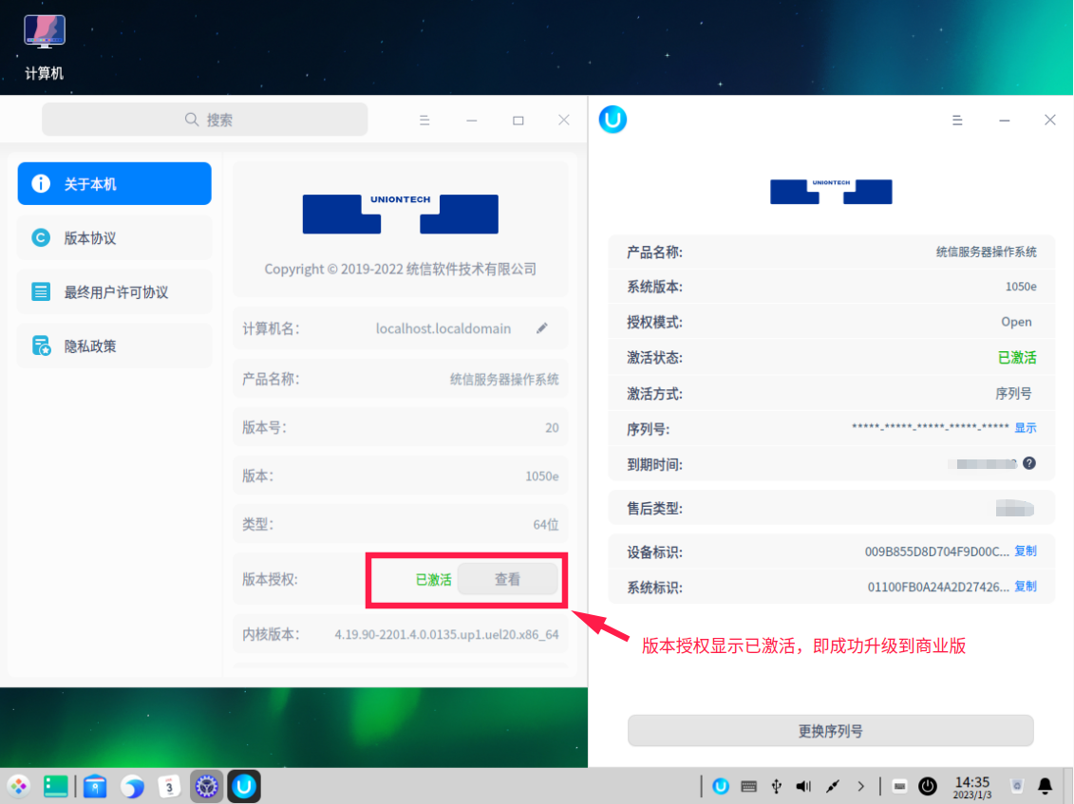The width and height of the screenshot is (1074, 804).
Task: Open 隐私政策 in the sidebar
Action: 114,346
